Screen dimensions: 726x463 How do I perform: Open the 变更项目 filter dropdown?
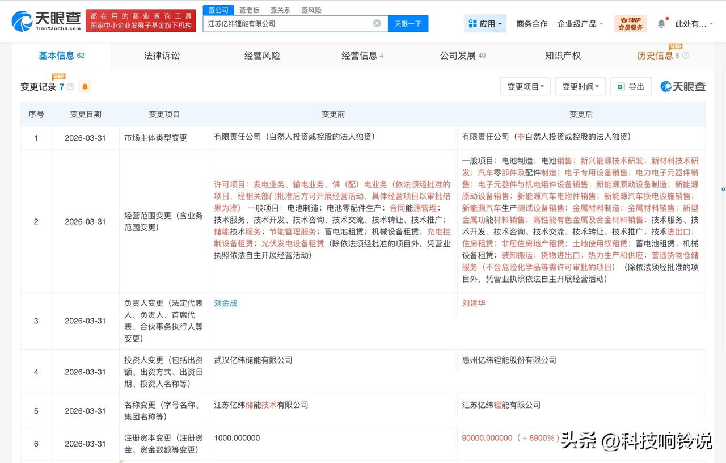point(525,87)
